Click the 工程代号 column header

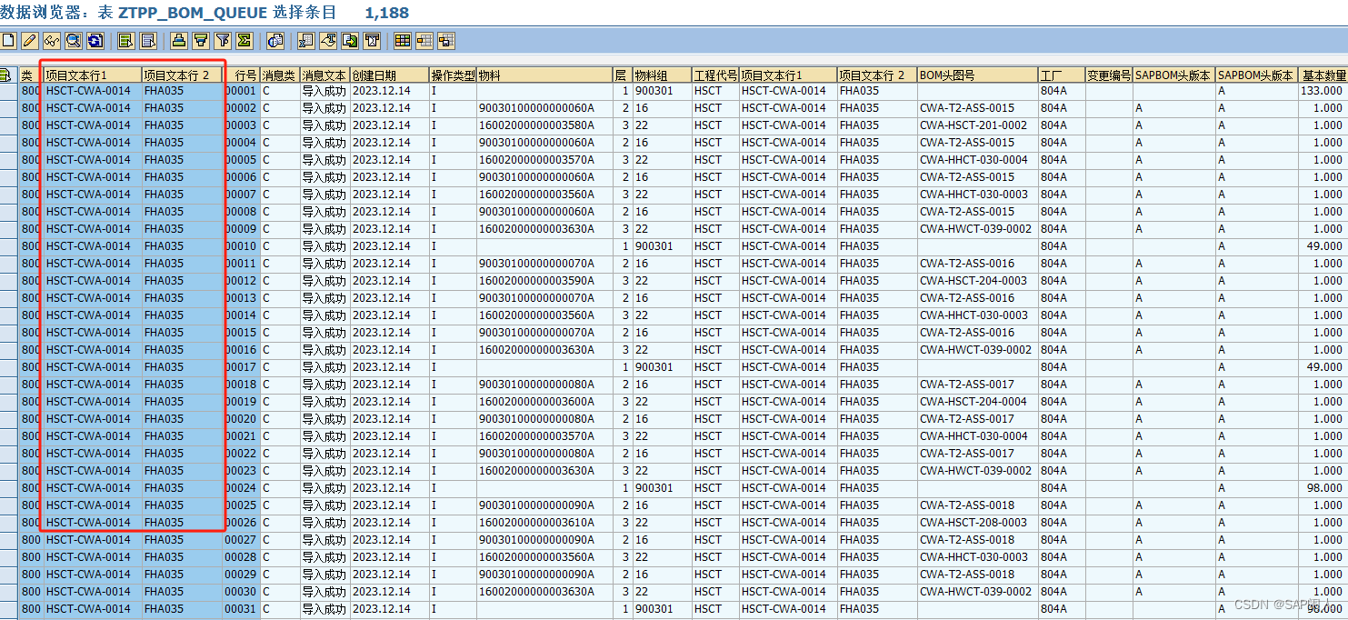coord(715,75)
